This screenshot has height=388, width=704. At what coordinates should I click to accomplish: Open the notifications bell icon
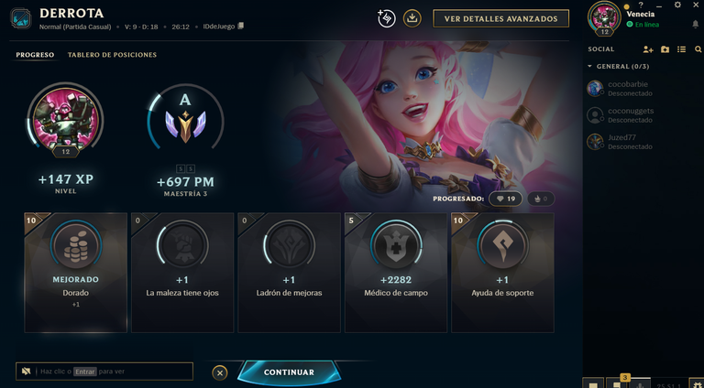695,24
